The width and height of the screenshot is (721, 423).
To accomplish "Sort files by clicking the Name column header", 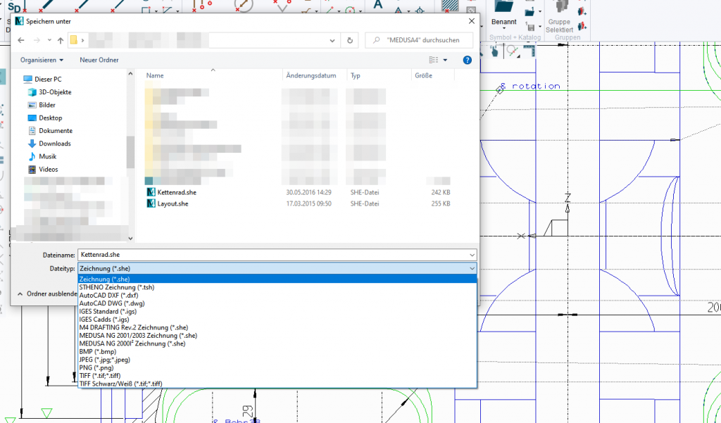I will point(155,75).
